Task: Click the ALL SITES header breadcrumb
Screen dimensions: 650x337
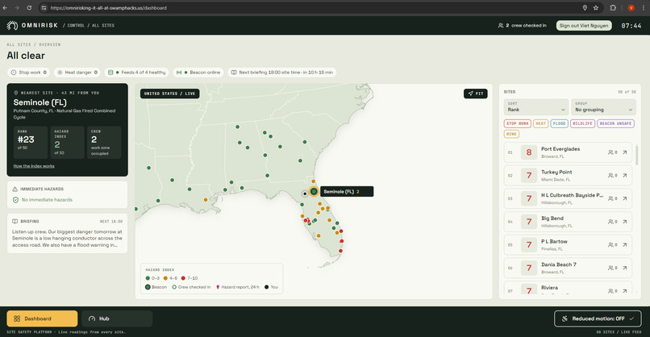Action: 102,26
